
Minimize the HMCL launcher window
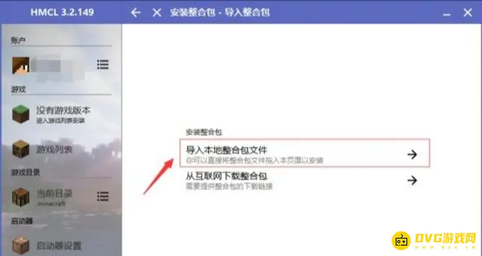446,14
